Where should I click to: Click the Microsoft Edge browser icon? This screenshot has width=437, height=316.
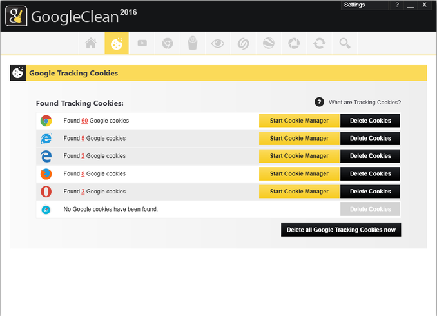pyautogui.click(x=46, y=156)
